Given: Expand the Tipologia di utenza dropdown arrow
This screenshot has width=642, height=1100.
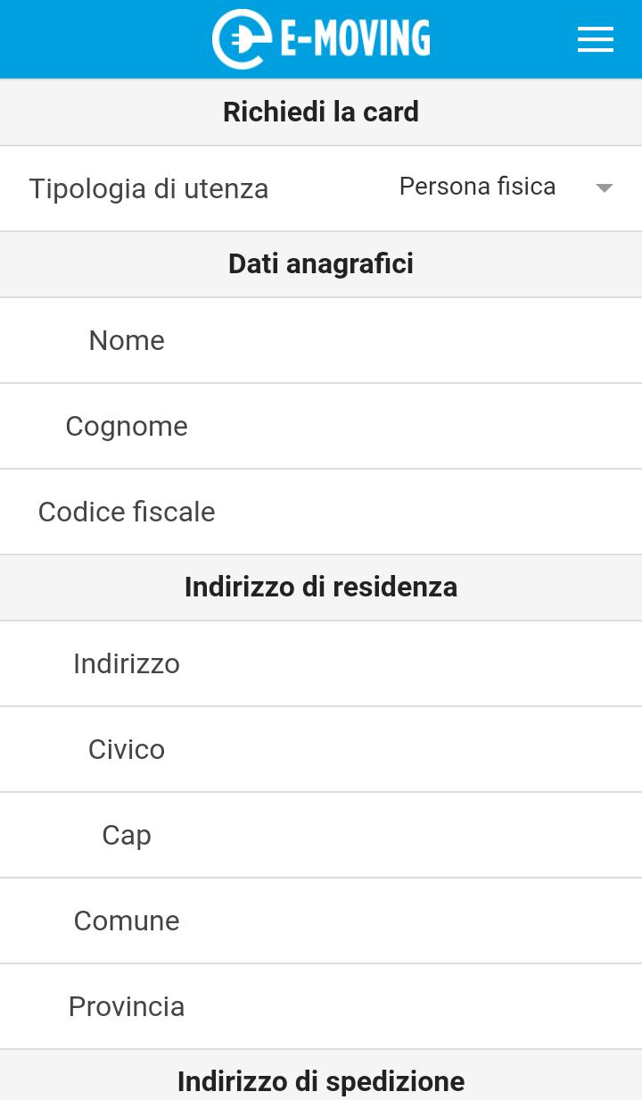Looking at the screenshot, I should click(604, 187).
